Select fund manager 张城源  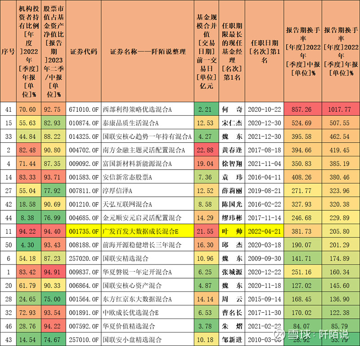[x=232, y=272]
